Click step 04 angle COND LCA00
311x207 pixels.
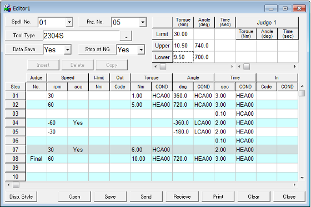[203, 122]
